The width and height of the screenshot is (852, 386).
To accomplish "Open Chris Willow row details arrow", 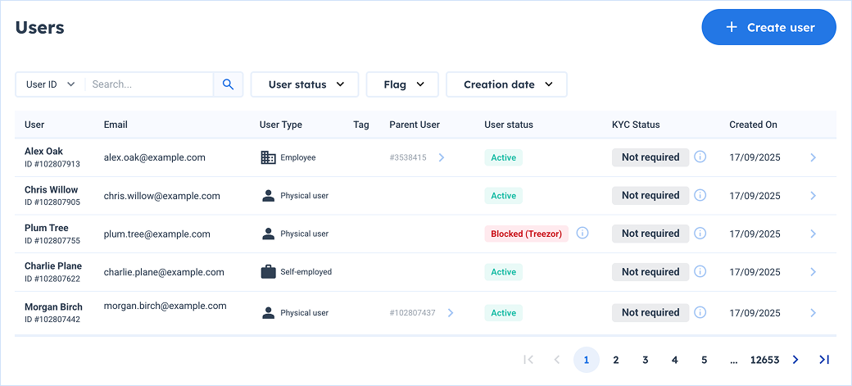I will [813, 196].
